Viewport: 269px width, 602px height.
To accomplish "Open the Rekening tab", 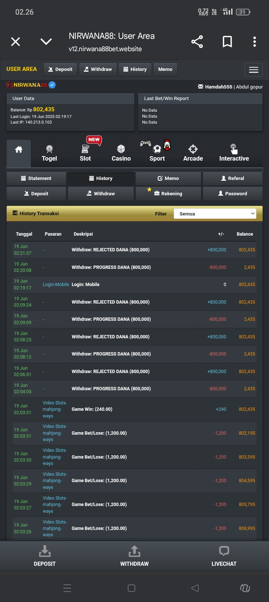I will point(168,194).
